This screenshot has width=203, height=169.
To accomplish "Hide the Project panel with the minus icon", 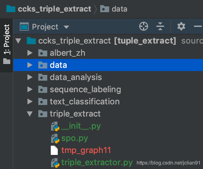I will click(198, 26).
